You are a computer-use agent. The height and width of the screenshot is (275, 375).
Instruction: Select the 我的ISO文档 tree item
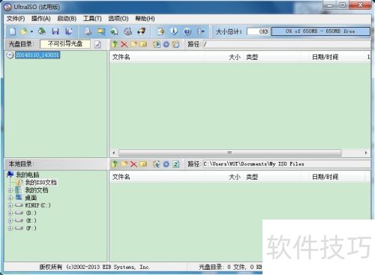pyautogui.click(x=40, y=182)
